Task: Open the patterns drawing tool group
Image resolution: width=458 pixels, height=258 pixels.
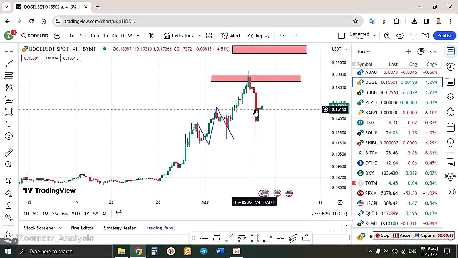Action: tap(9, 87)
